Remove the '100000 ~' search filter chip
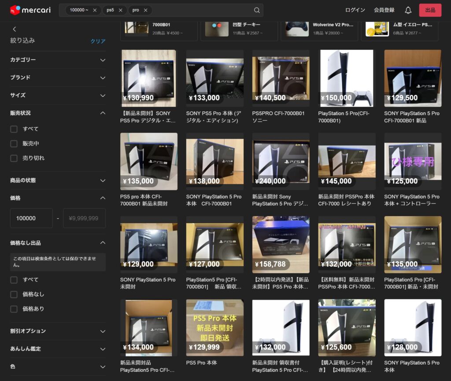451x381 pixels. 95,10
